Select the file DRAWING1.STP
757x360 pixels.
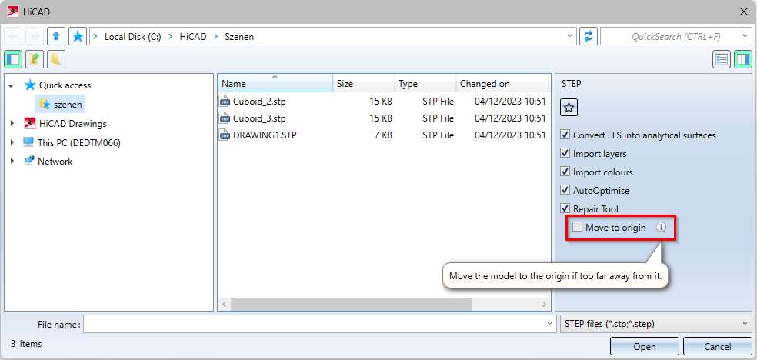point(265,135)
